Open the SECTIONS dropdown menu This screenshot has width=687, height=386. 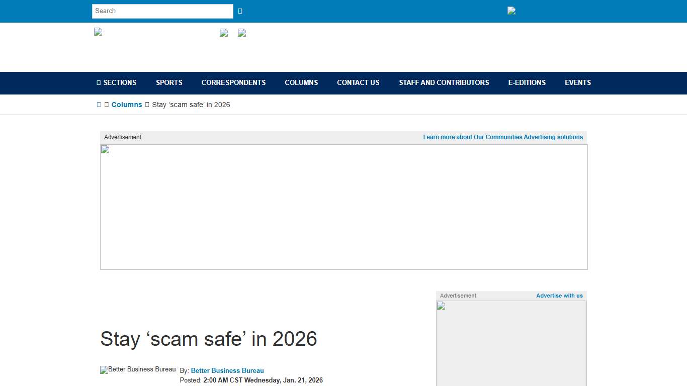point(119,82)
